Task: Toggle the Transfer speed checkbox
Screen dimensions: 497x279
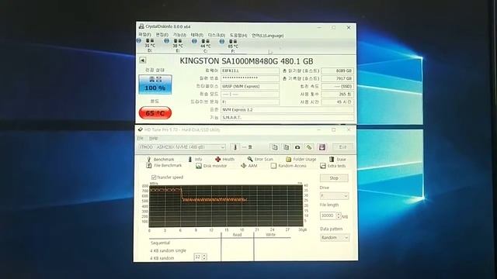Action: [x=154, y=177]
